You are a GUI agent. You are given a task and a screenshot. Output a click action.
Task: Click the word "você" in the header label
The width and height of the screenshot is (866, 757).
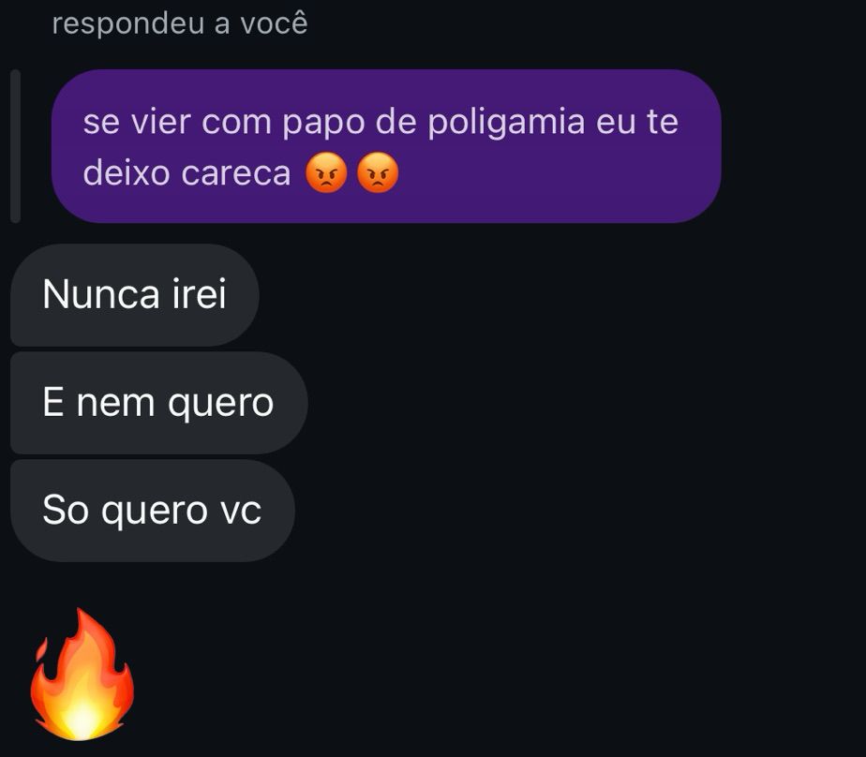coord(274,23)
